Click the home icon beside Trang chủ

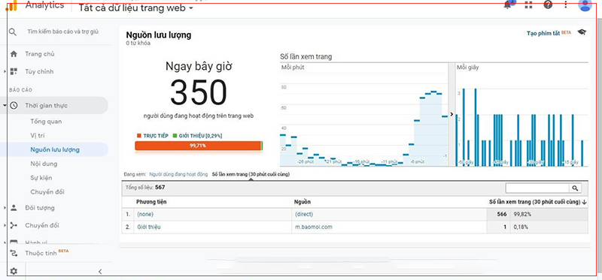(x=14, y=54)
